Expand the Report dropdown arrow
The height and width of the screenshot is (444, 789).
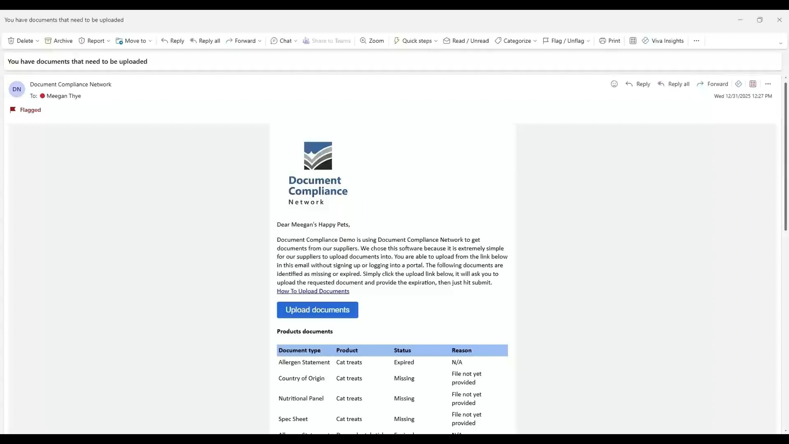(x=108, y=41)
